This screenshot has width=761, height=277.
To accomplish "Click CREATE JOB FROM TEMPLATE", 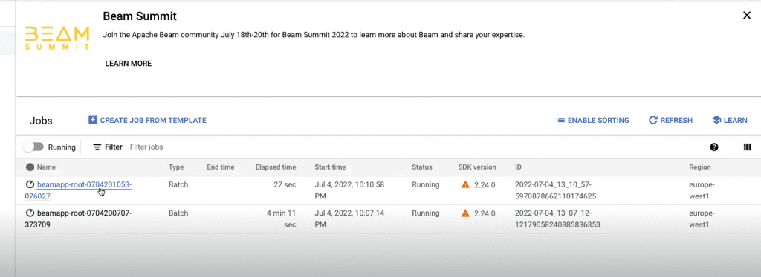I will [x=147, y=121].
